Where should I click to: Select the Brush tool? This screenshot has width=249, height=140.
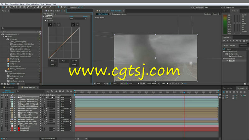[35, 7]
